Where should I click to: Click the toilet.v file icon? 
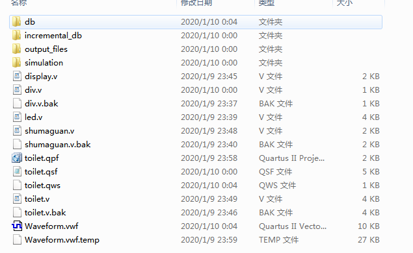click(17, 199)
